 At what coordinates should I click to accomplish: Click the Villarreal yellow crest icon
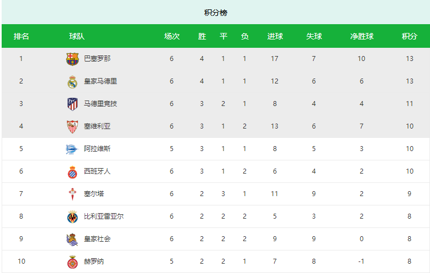tap(72, 217)
